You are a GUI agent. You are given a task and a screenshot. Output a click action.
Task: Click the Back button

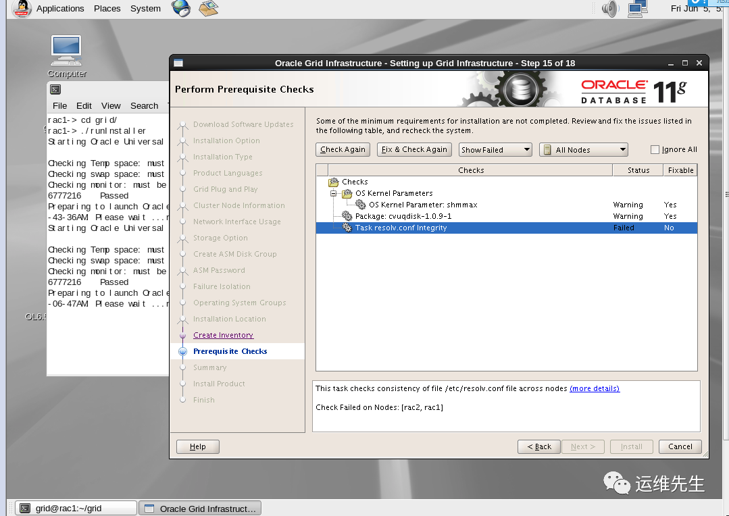click(x=539, y=446)
